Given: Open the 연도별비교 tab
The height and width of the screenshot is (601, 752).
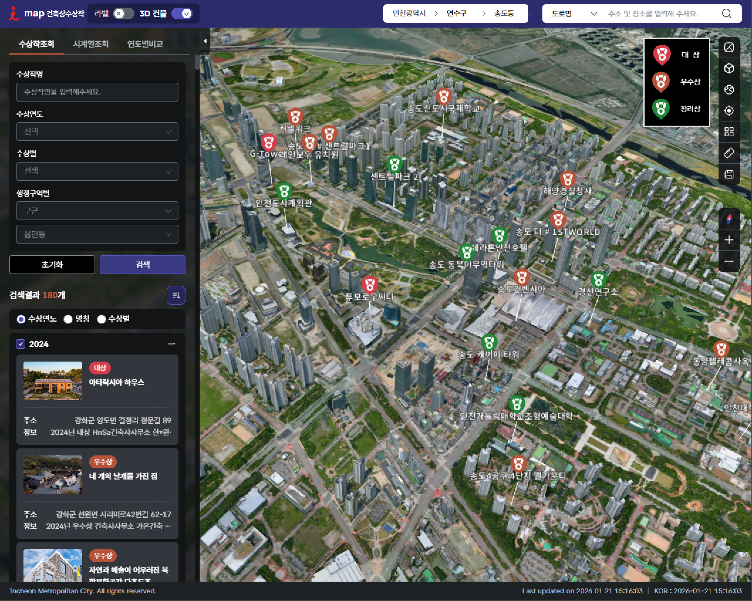Looking at the screenshot, I should coord(145,44).
